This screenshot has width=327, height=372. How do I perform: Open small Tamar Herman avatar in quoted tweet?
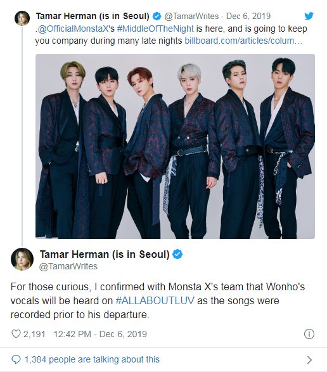click(x=22, y=18)
